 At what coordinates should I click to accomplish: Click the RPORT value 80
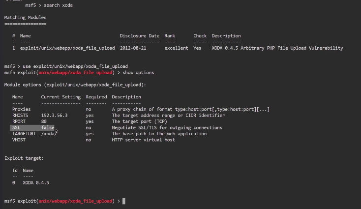tap(44, 121)
